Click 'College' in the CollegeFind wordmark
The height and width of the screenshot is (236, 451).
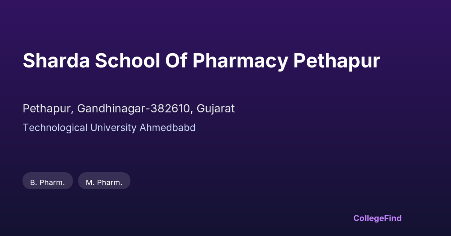pyautogui.click(x=366, y=218)
